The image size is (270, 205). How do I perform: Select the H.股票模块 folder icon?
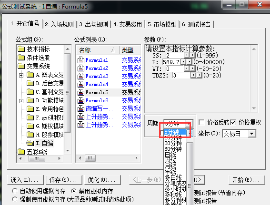[30, 135]
